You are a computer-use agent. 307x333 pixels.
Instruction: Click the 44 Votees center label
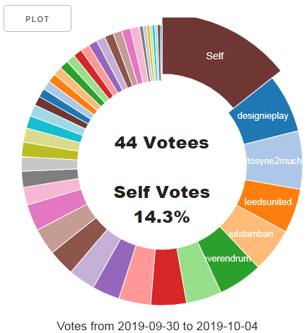pyautogui.click(x=162, y=142)
